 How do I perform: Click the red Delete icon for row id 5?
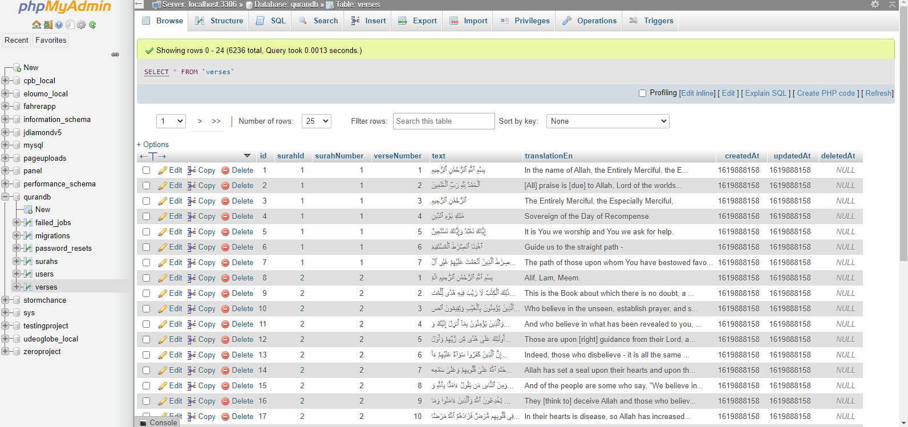coord(225,232)
